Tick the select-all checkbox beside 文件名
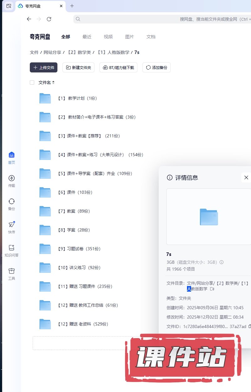Viewport: 251px width, 392px height. (x=32, y=82)
